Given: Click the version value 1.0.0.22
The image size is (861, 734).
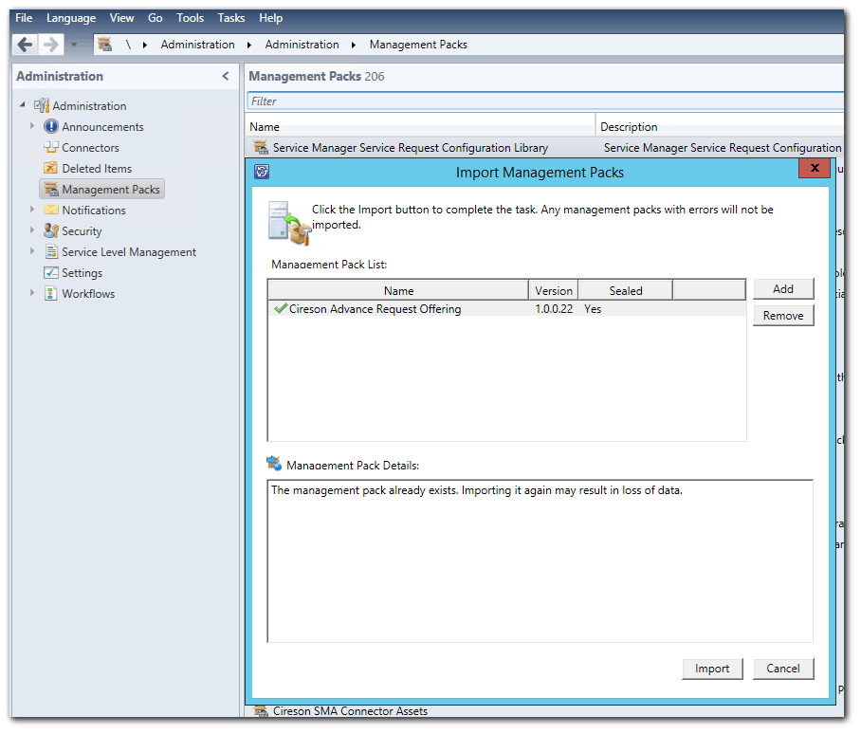Looking at the screenshot, I should [554, 308].
